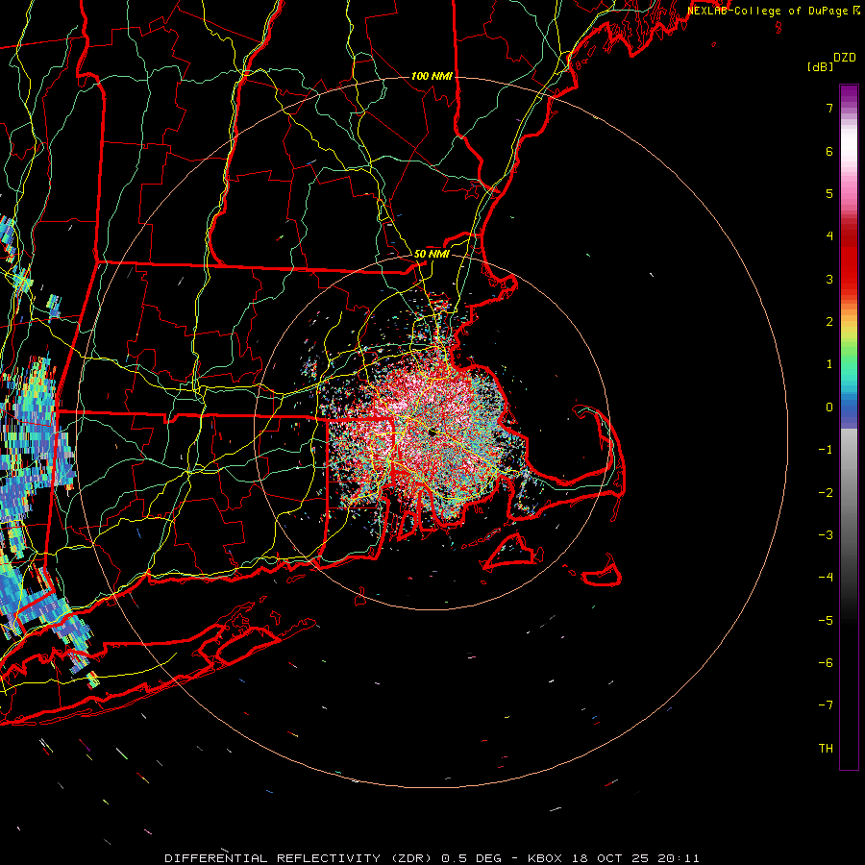
Task: Click the vertical ZDR color bar legend
Action: 849,427
